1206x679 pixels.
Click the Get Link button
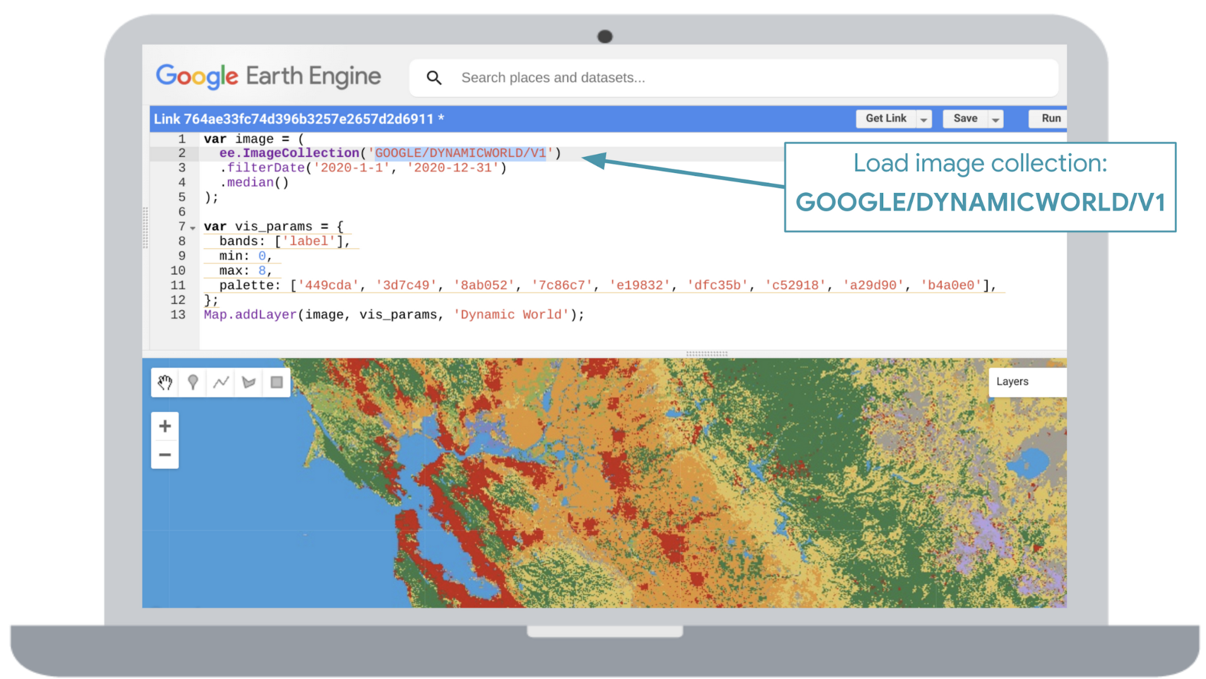tap(886, 119)
